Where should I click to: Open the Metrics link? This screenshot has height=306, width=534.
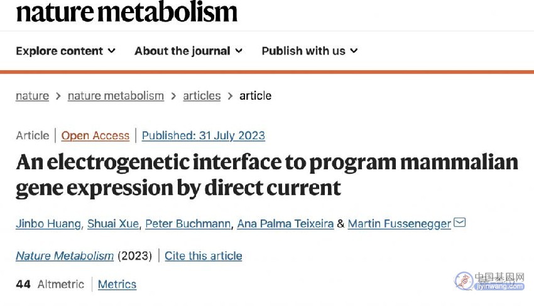point(117,284)
